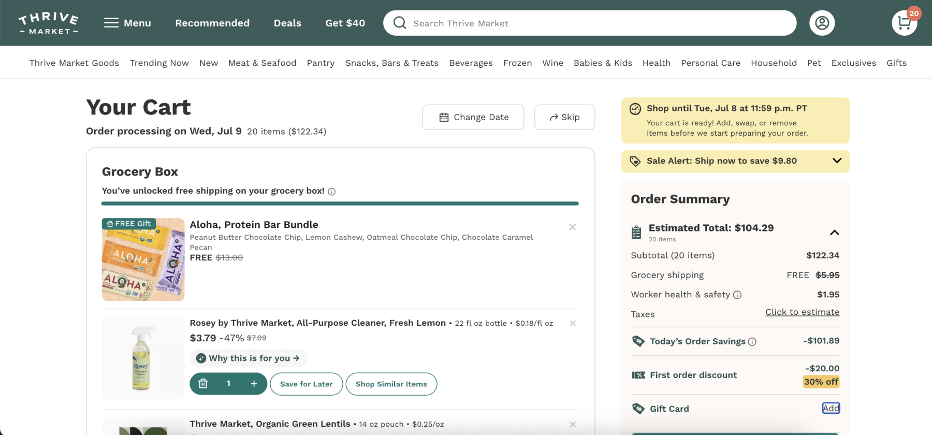
Task: Click the Estimated Total clipboard icon
Action: (636, 233)
